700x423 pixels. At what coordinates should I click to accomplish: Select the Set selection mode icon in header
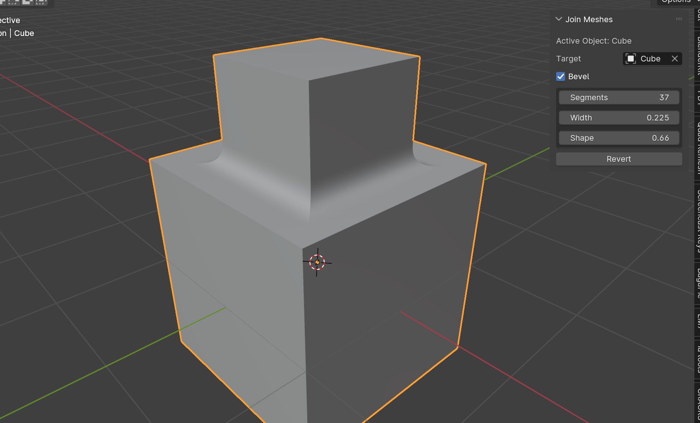click(x=2, y=2)
